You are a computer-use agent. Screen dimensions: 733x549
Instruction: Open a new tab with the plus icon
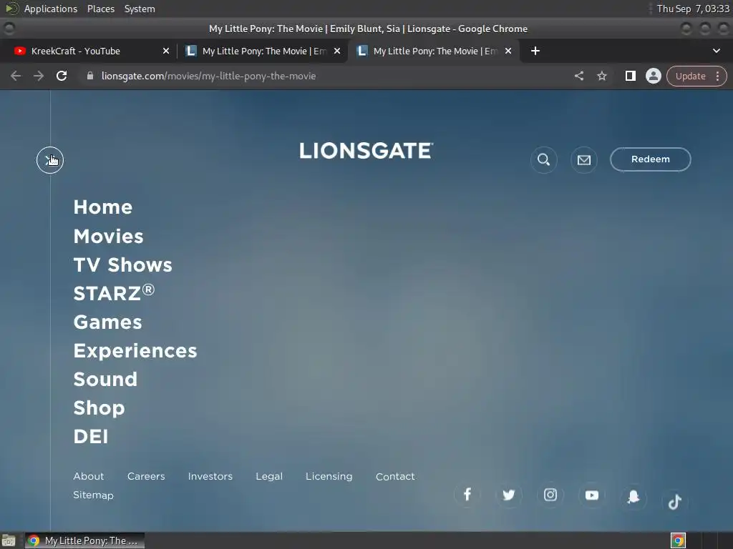click(535, 51)
